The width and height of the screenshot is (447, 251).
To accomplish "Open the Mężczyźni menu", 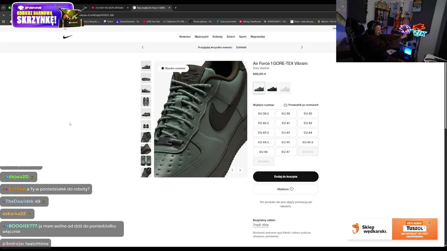I will point(201,37).
